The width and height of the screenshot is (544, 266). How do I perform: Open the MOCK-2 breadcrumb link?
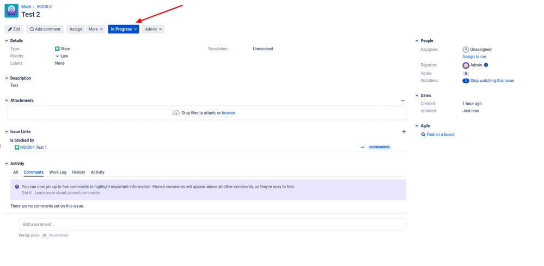coord(45,7)
